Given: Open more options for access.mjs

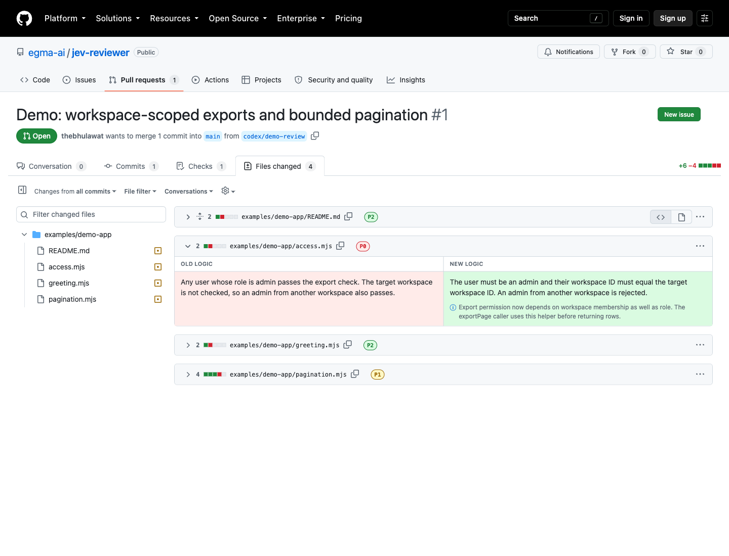Looking at the screenshot, I should tap(700, 246).
